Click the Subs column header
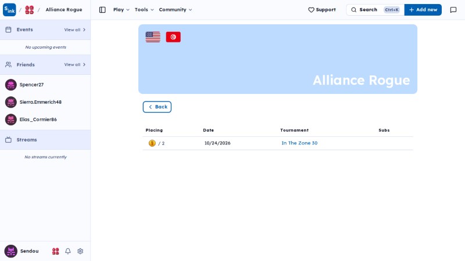The image size is (465, 261). click(x=384, y=130)
